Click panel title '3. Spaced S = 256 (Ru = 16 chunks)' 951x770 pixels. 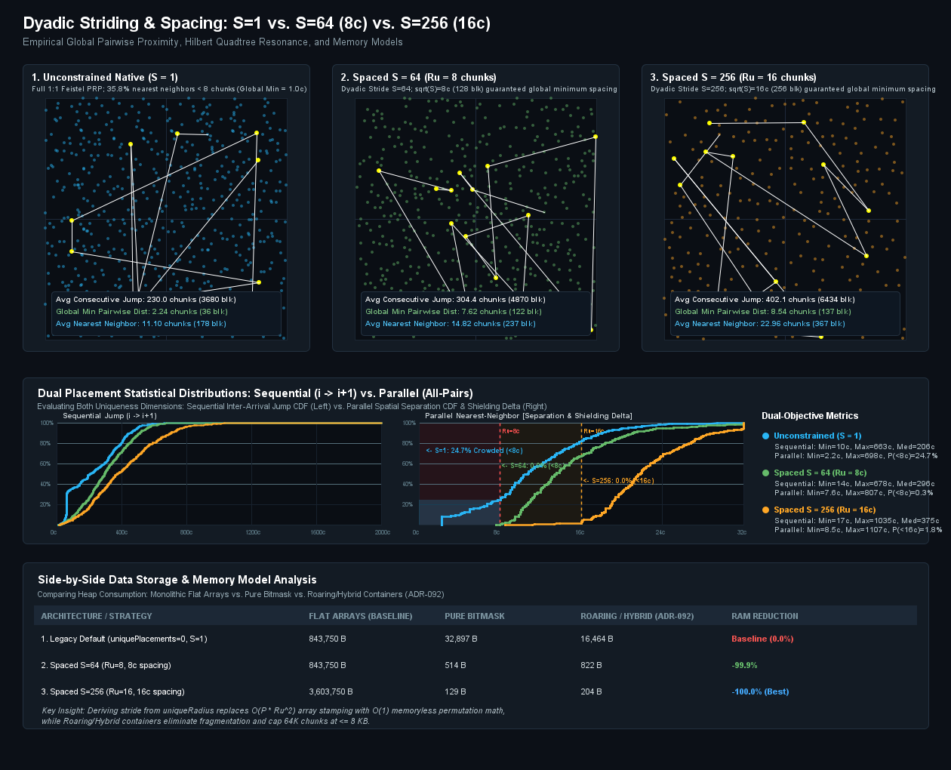[x=734, y=77]
